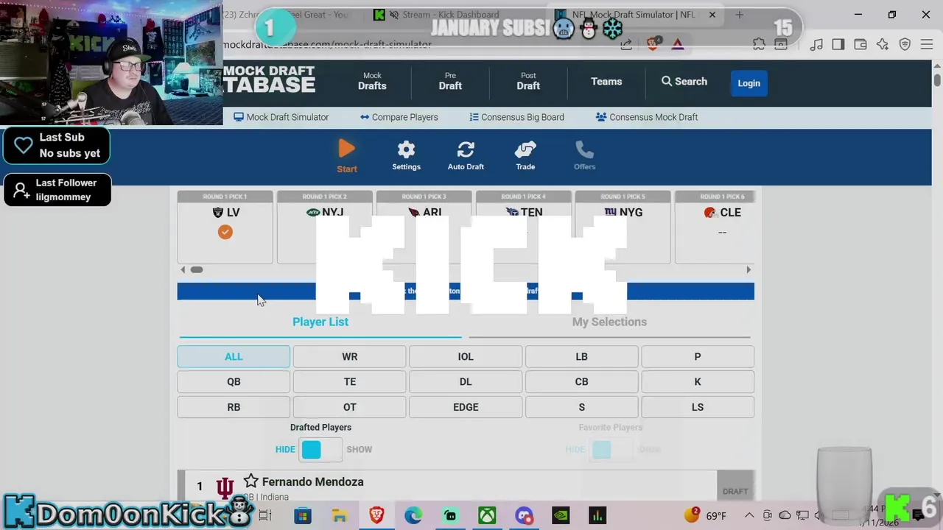This screenshot has width=943, height=530.
Task: Open the Brave Wallet icon
Action: pos(860,45)
